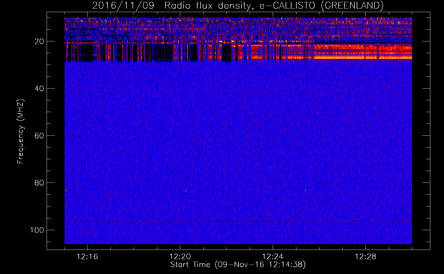Click the 20 MHz frequency tick label
Screen dimensions: 444x274
pyautogui.click(x=39, y=42)
